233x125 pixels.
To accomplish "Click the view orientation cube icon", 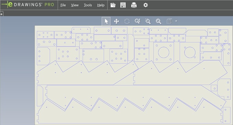I will click(x=169, y=21).
